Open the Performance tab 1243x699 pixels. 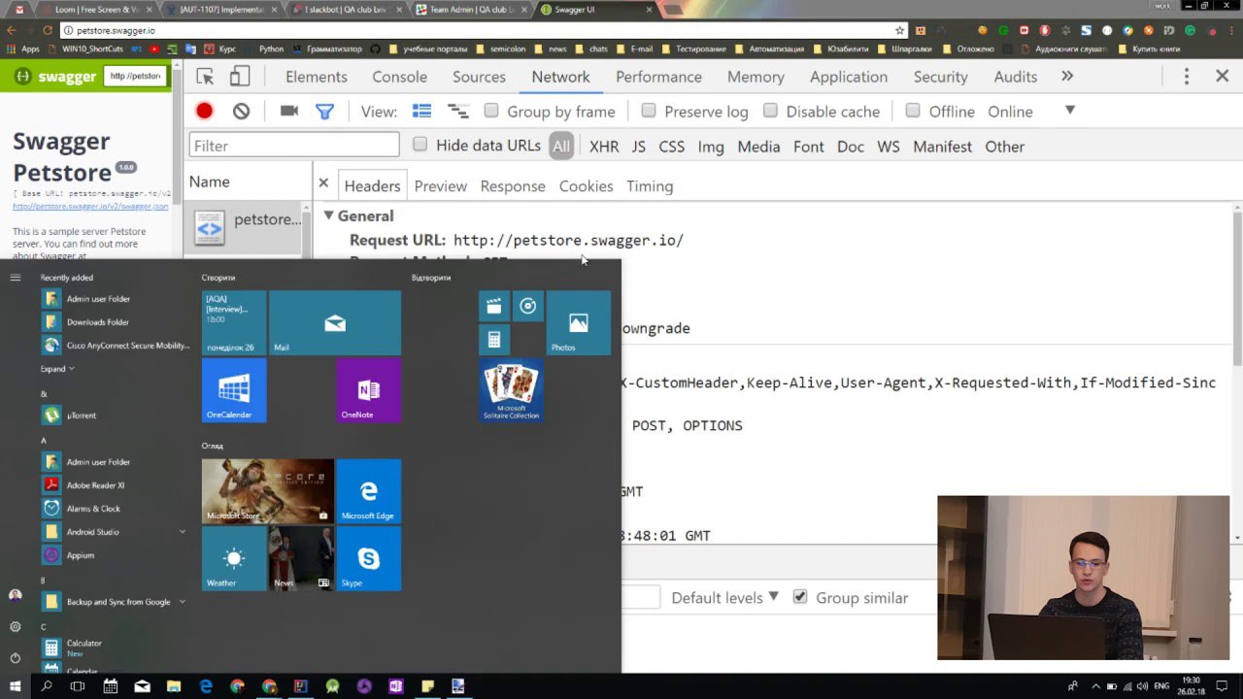click(x=658, y=77)
